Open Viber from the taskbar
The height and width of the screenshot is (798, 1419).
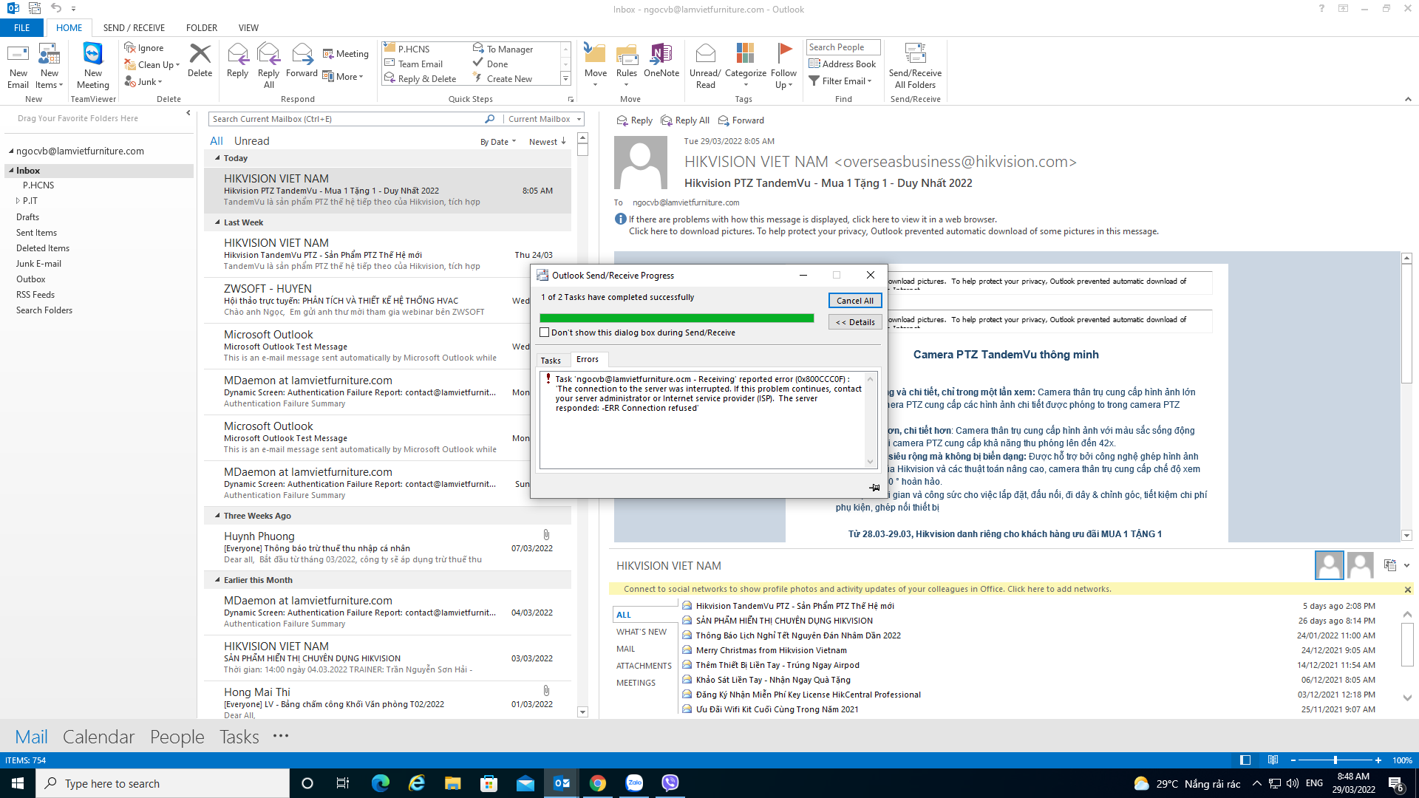pos(670,783)
